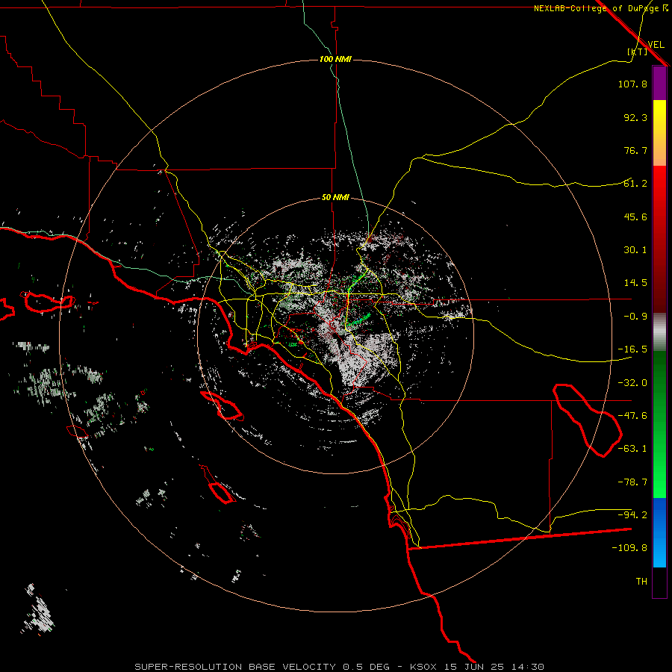
Task: Click the 76.7 velocity scale value
Action: point(635,150)
